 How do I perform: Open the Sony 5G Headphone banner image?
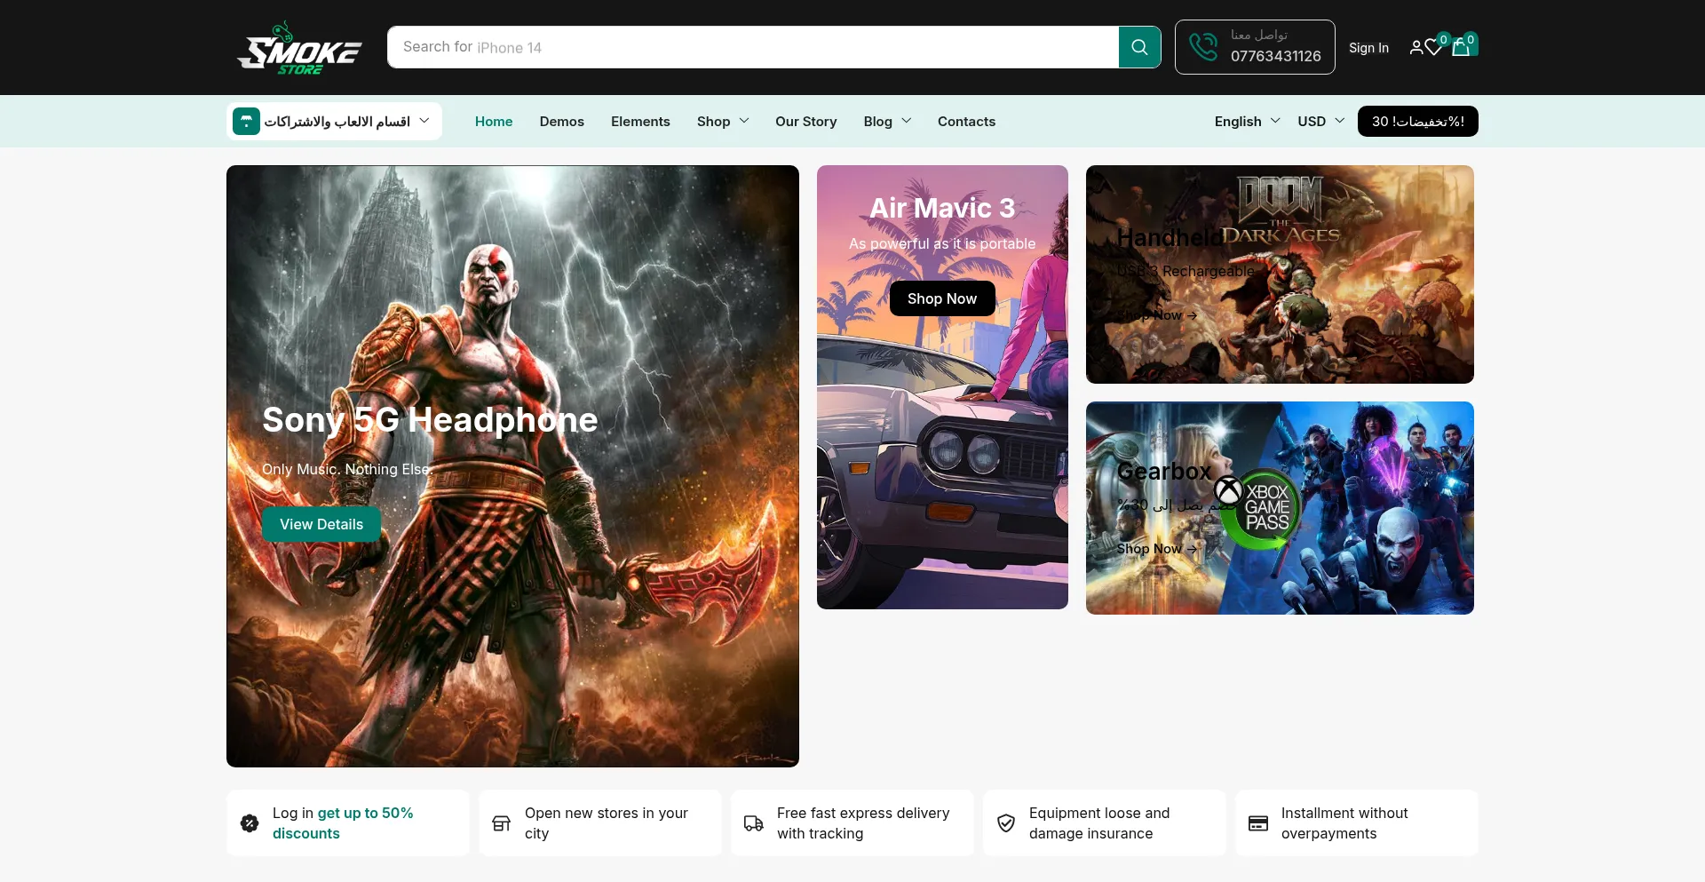(x=512, y=466)
